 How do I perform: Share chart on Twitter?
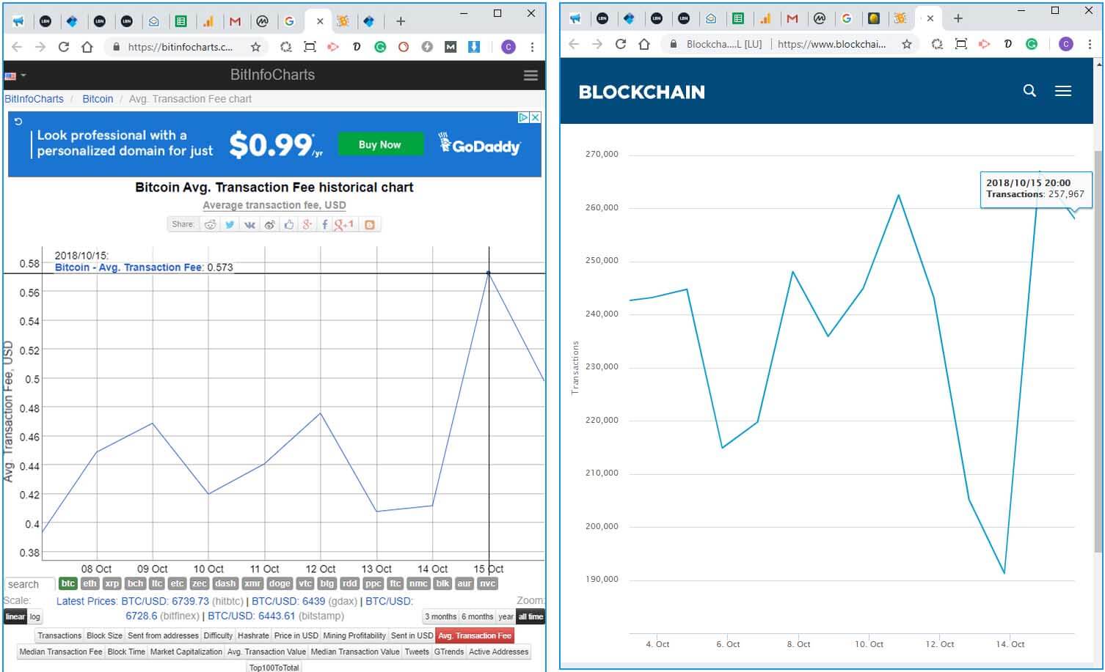[x=230, y=225]
